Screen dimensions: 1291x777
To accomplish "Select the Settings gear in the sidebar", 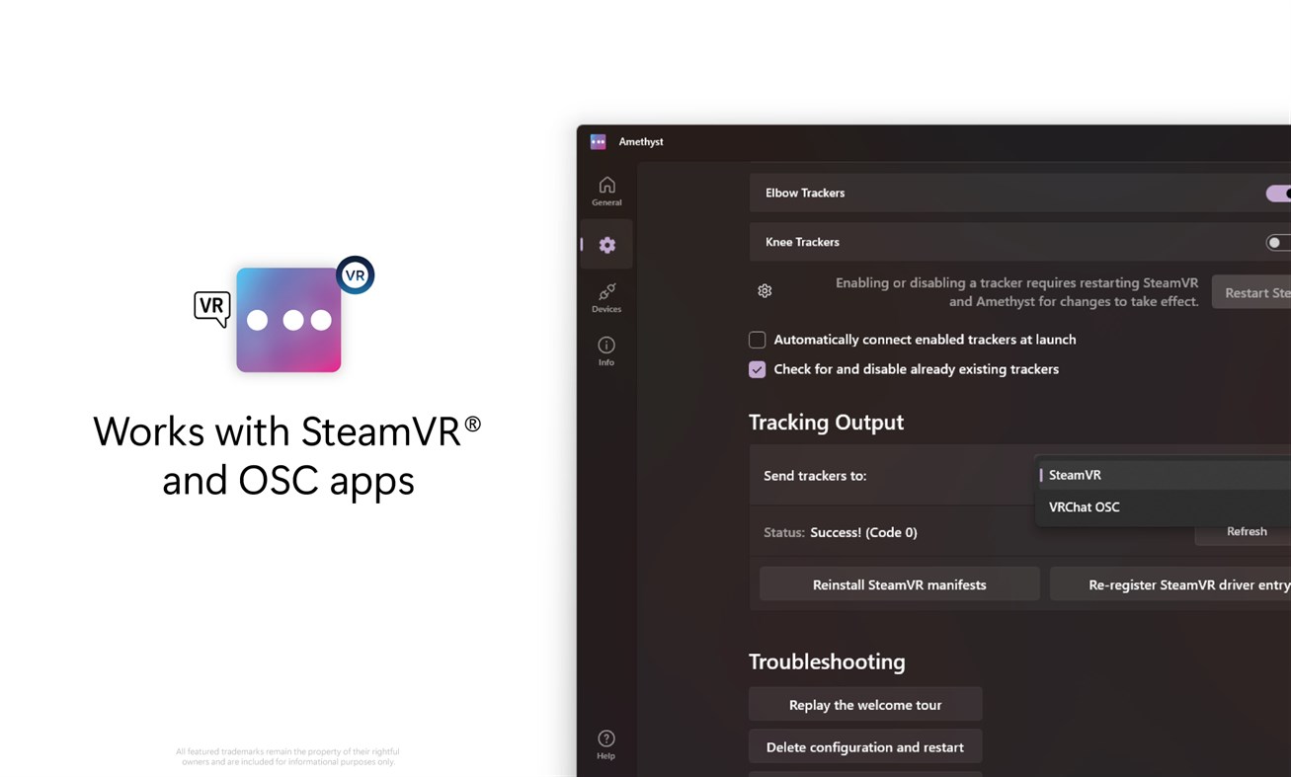I will 606,245.
